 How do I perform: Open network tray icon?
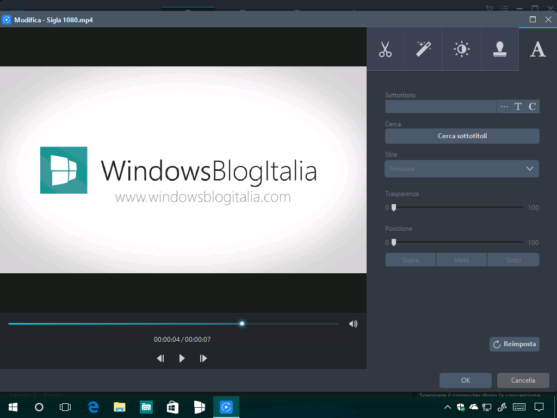click(487, 407)
